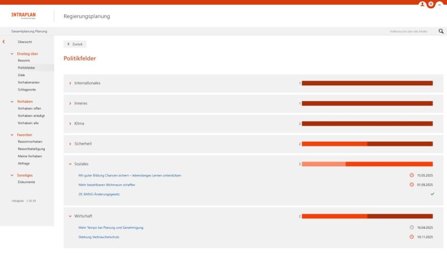Click clock icon next to 15.05.2025
The height and width of the screenshot is (255, 447).
[412, 175]
